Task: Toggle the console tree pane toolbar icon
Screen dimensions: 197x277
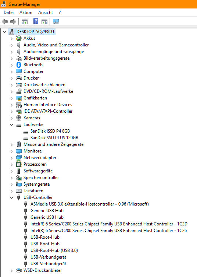Action: [25, 22]
